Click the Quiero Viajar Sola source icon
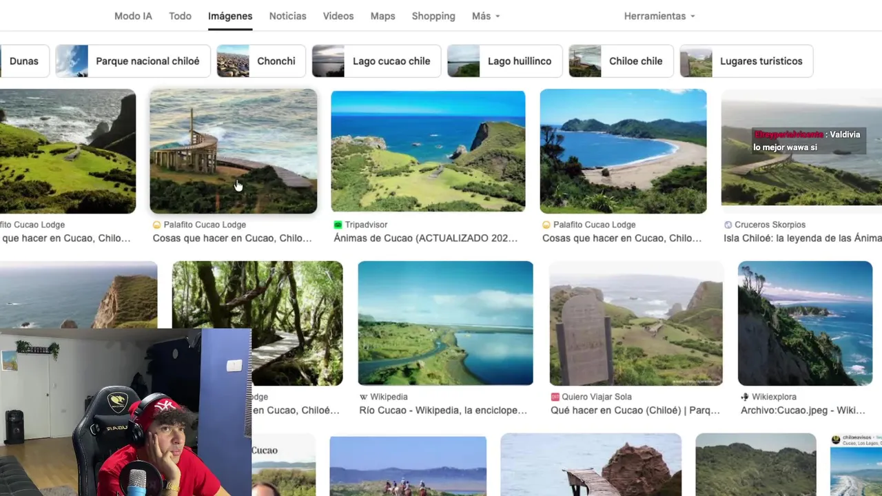The height and width of the screenshot is (496, 882). point(555,397)
